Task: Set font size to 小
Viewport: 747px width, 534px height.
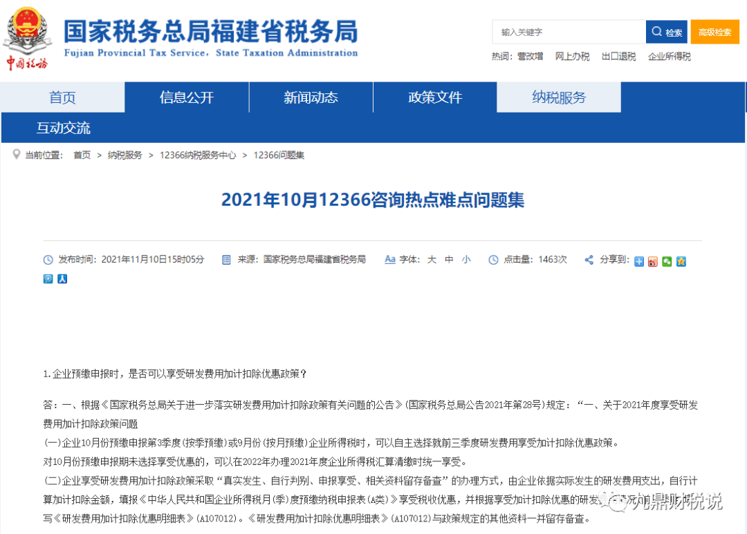Action: (x=466, y=259)
